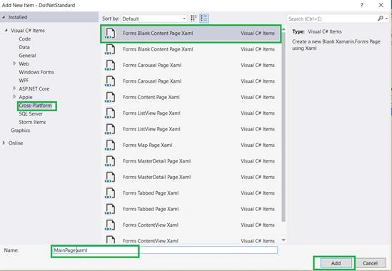The width and height of the screenshot is (392, 271).
Task: Click the search magnifier icon
Action: (x=381, y=19)
